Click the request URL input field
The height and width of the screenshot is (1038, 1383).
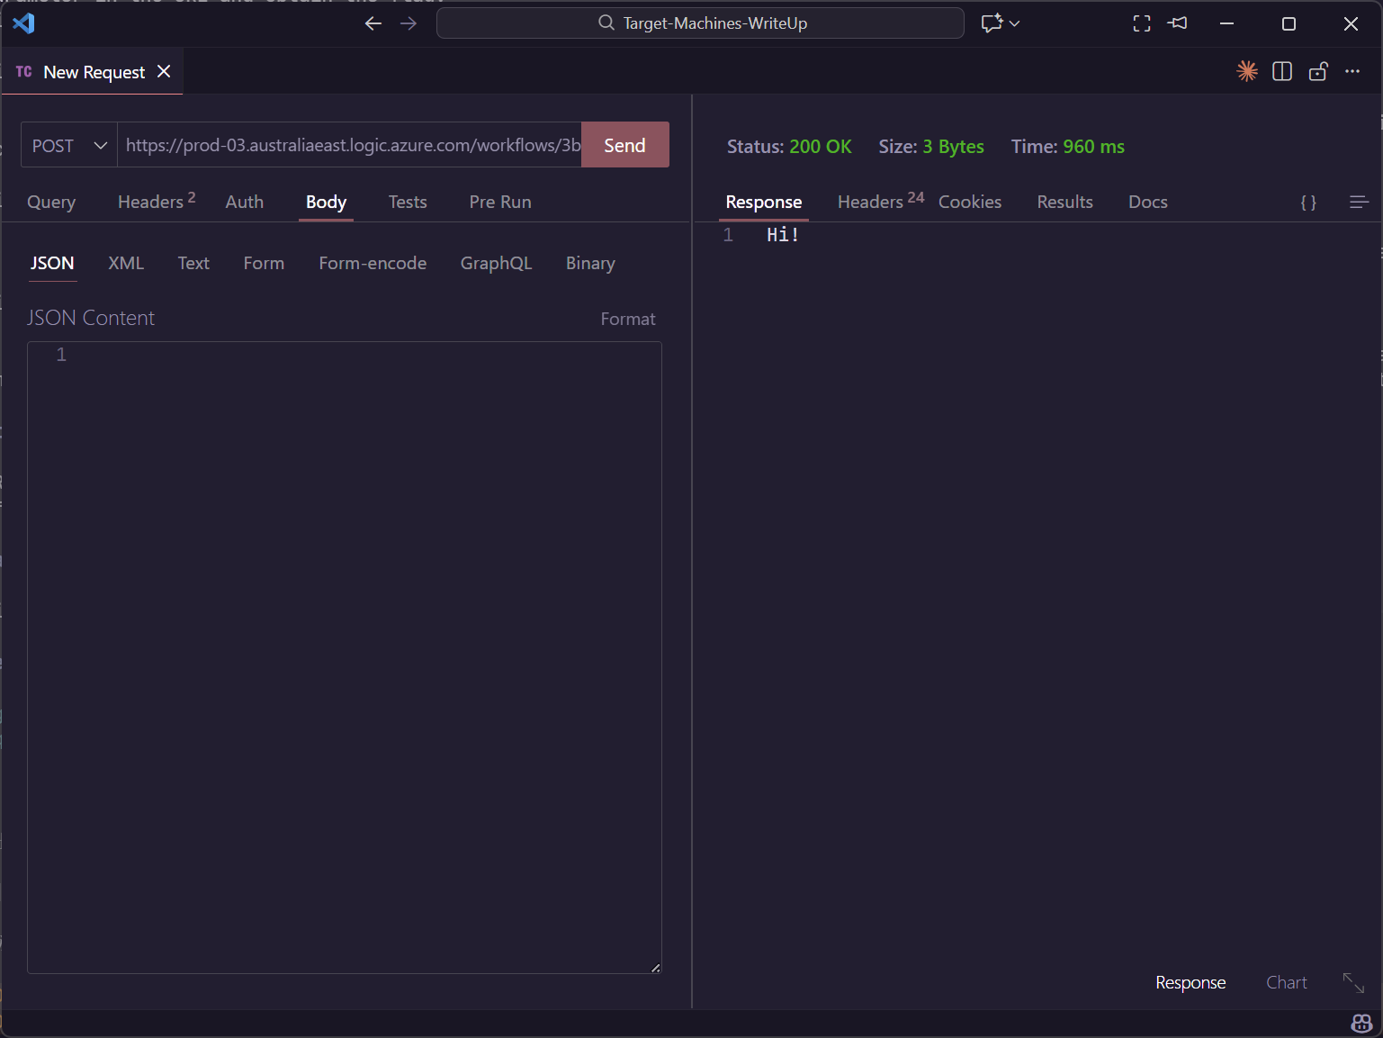coord(351,146)
